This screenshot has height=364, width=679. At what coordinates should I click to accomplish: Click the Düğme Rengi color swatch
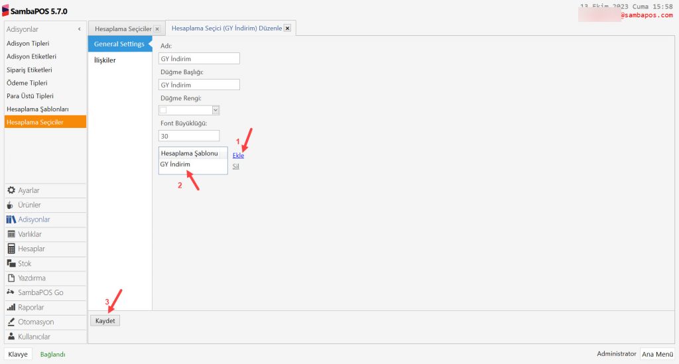(x=163, y=110)
